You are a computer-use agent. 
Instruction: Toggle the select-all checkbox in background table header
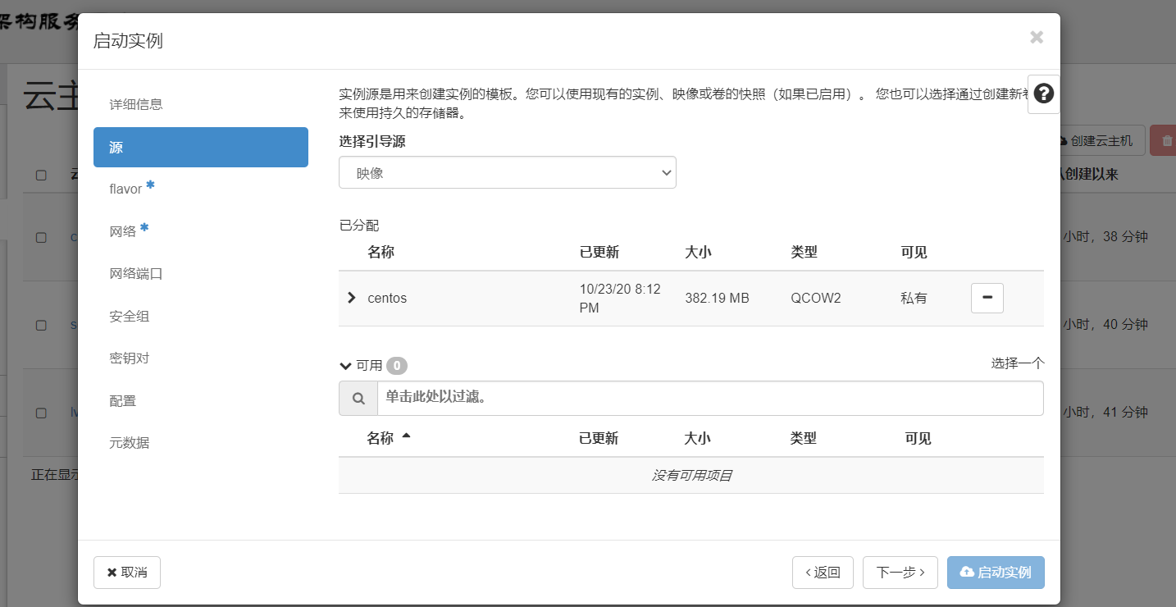click(x=41, y=175)
